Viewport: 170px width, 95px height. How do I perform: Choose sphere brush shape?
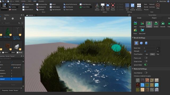coord(136,43)
